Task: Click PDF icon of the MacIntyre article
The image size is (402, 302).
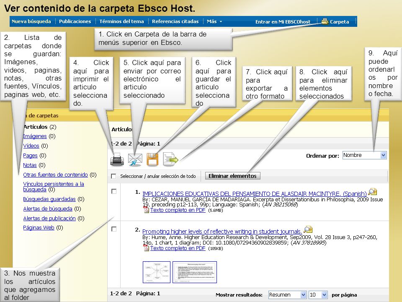Action: (147, 210)
